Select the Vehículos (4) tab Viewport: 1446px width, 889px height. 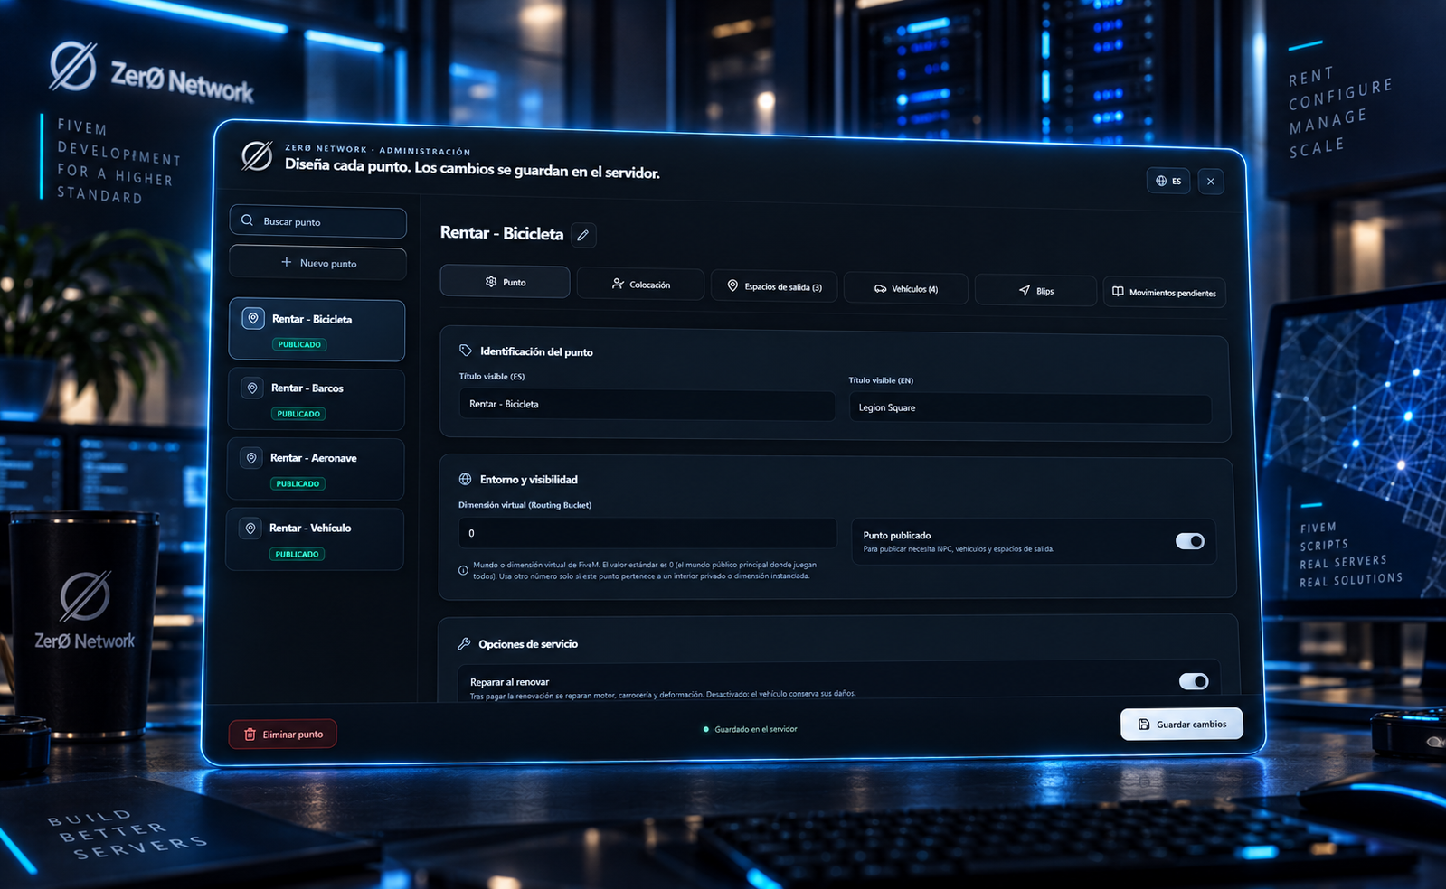coord(906,289)
